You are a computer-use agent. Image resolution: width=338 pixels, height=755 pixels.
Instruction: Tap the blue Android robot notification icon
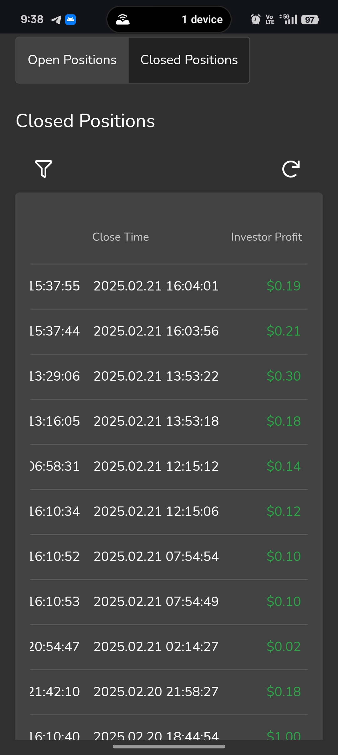point(70,20)
